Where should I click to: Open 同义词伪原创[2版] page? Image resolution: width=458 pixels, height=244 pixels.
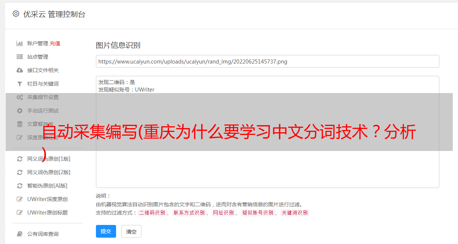[x=49, y=172]
